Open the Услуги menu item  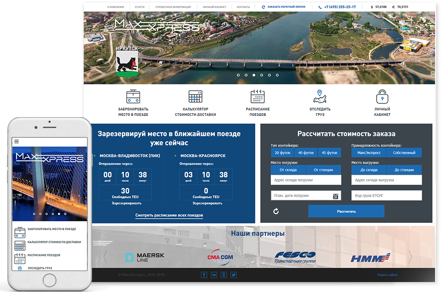point(139,7)
